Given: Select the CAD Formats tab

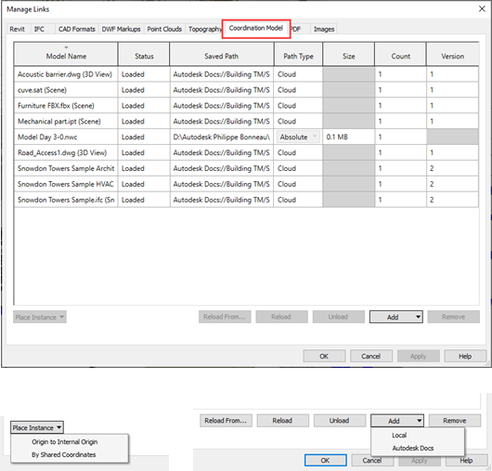Looking at the screenshot, I should click(x=76, y=29).
